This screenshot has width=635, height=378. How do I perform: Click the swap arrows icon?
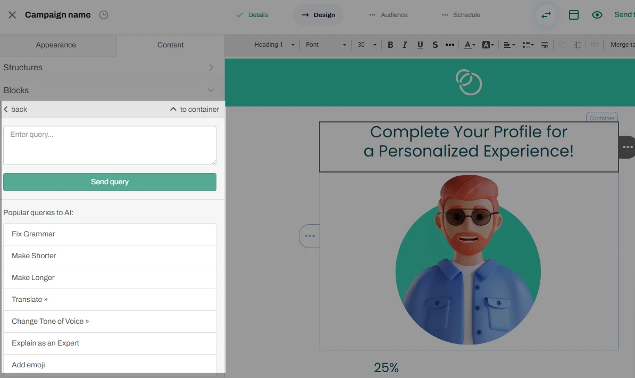tap(546, 15)
